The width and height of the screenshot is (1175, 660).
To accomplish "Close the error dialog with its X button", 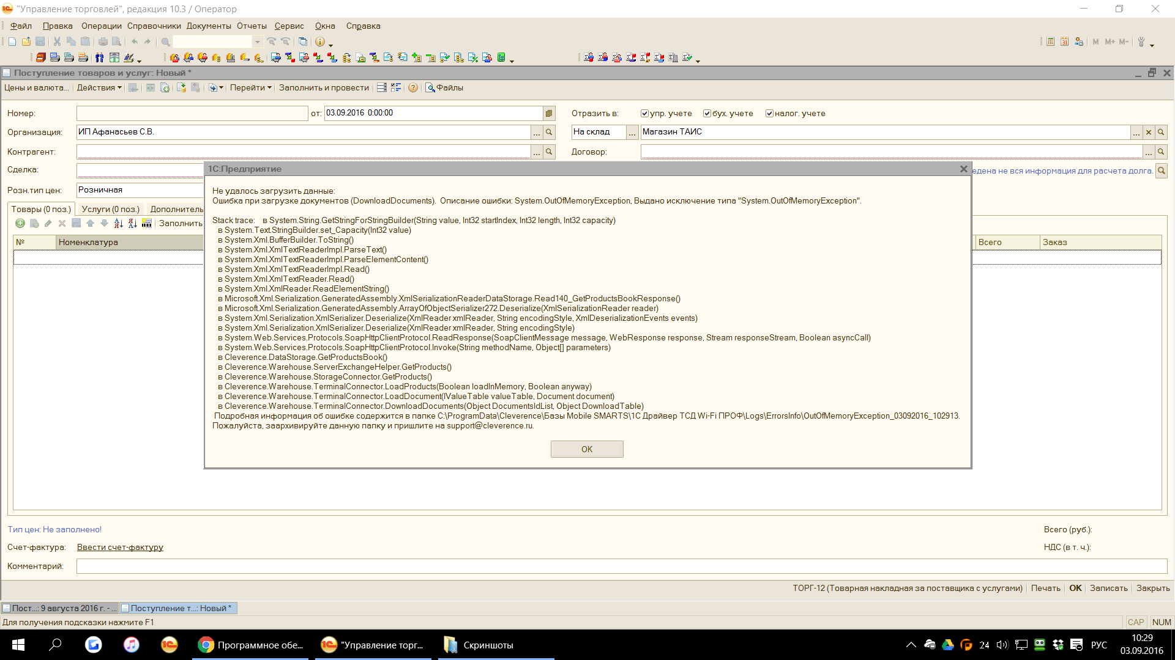I will point(964,169).
